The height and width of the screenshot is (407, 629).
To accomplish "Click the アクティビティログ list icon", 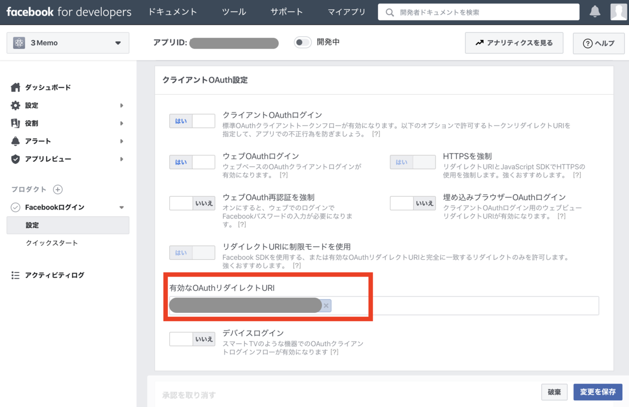I will coord(16,275).
